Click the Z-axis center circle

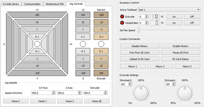[83, 44]
